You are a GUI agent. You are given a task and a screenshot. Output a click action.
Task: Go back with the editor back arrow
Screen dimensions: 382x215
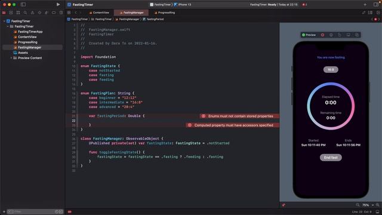click(x=76, y=13)
